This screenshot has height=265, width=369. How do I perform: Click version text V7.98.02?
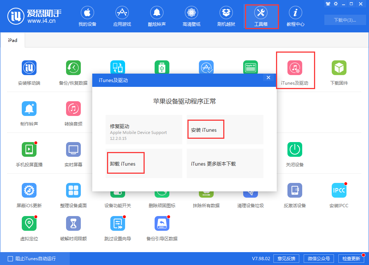(261, 259)
